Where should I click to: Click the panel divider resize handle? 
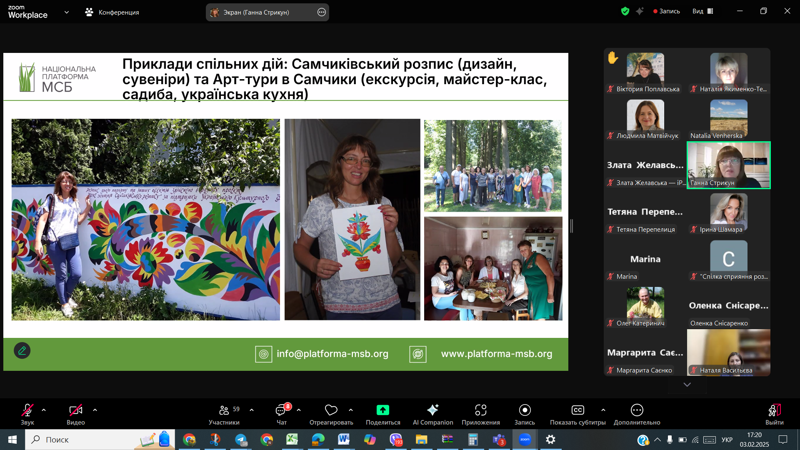(x=572, y=226)
